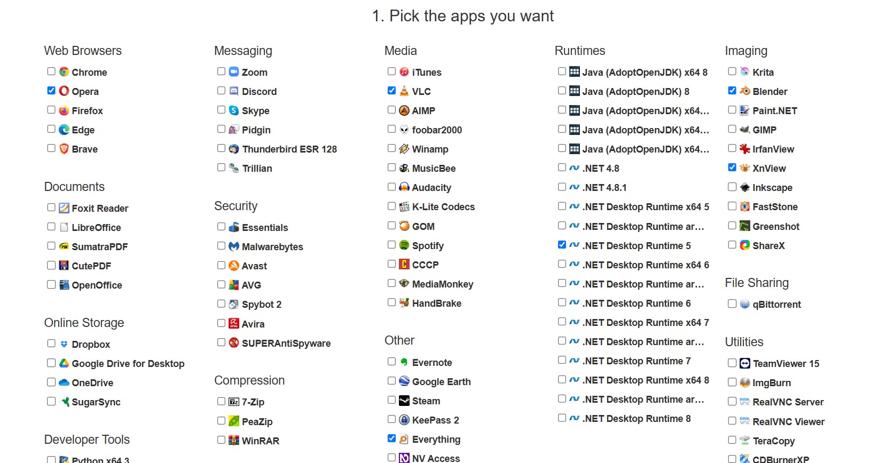The width and height of the screenshot is (895, 463).
Task: Select the Audacity headphones icon
Action: click(404, 187)
